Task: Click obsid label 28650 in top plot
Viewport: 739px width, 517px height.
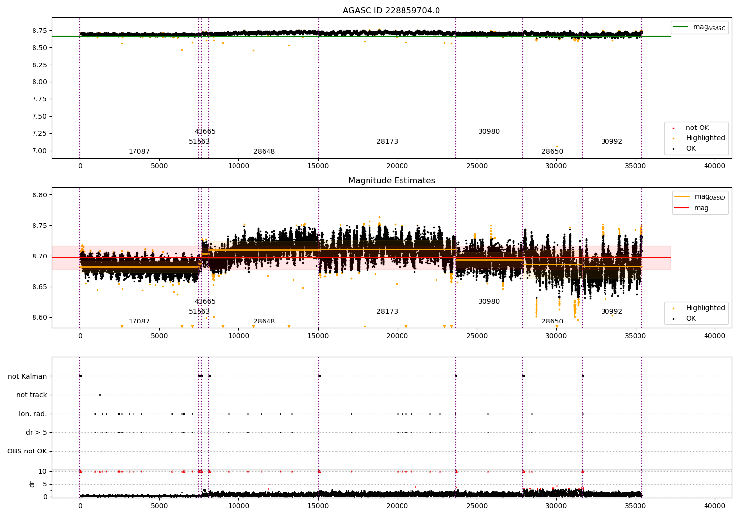Action: coord(552,151)
